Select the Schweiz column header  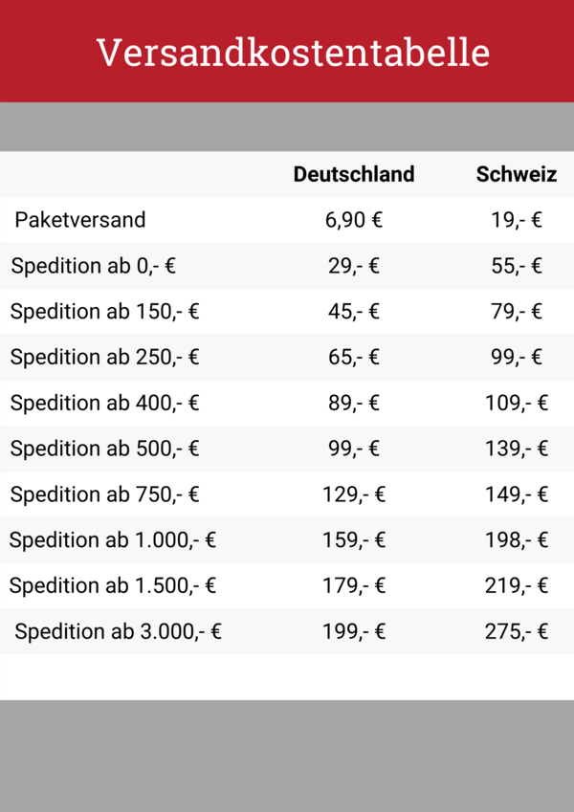tap(517, 174)
